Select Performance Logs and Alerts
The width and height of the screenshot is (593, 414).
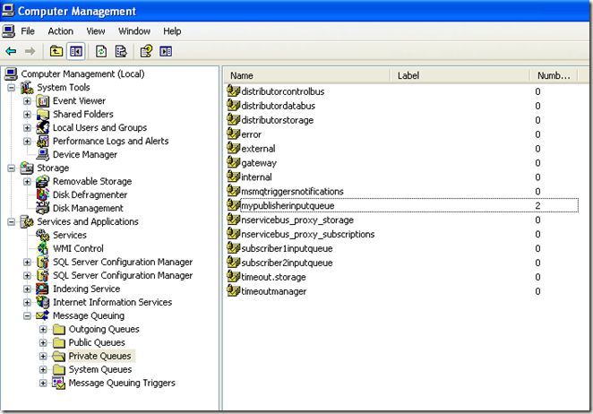110,142
